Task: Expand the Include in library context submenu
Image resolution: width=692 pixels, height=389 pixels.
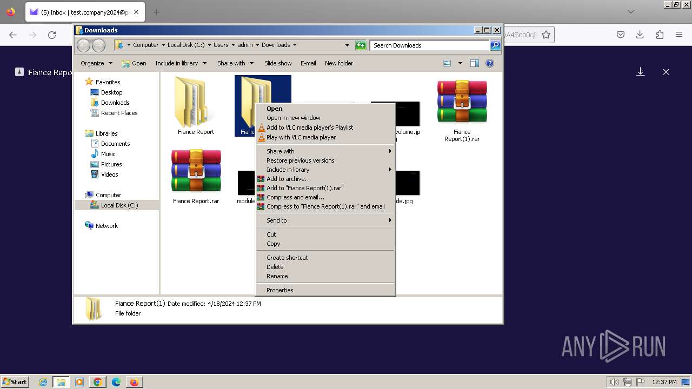Action: [325, 170]
